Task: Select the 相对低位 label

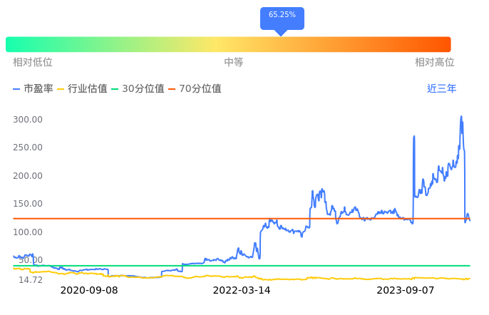Action: (33, 63)
